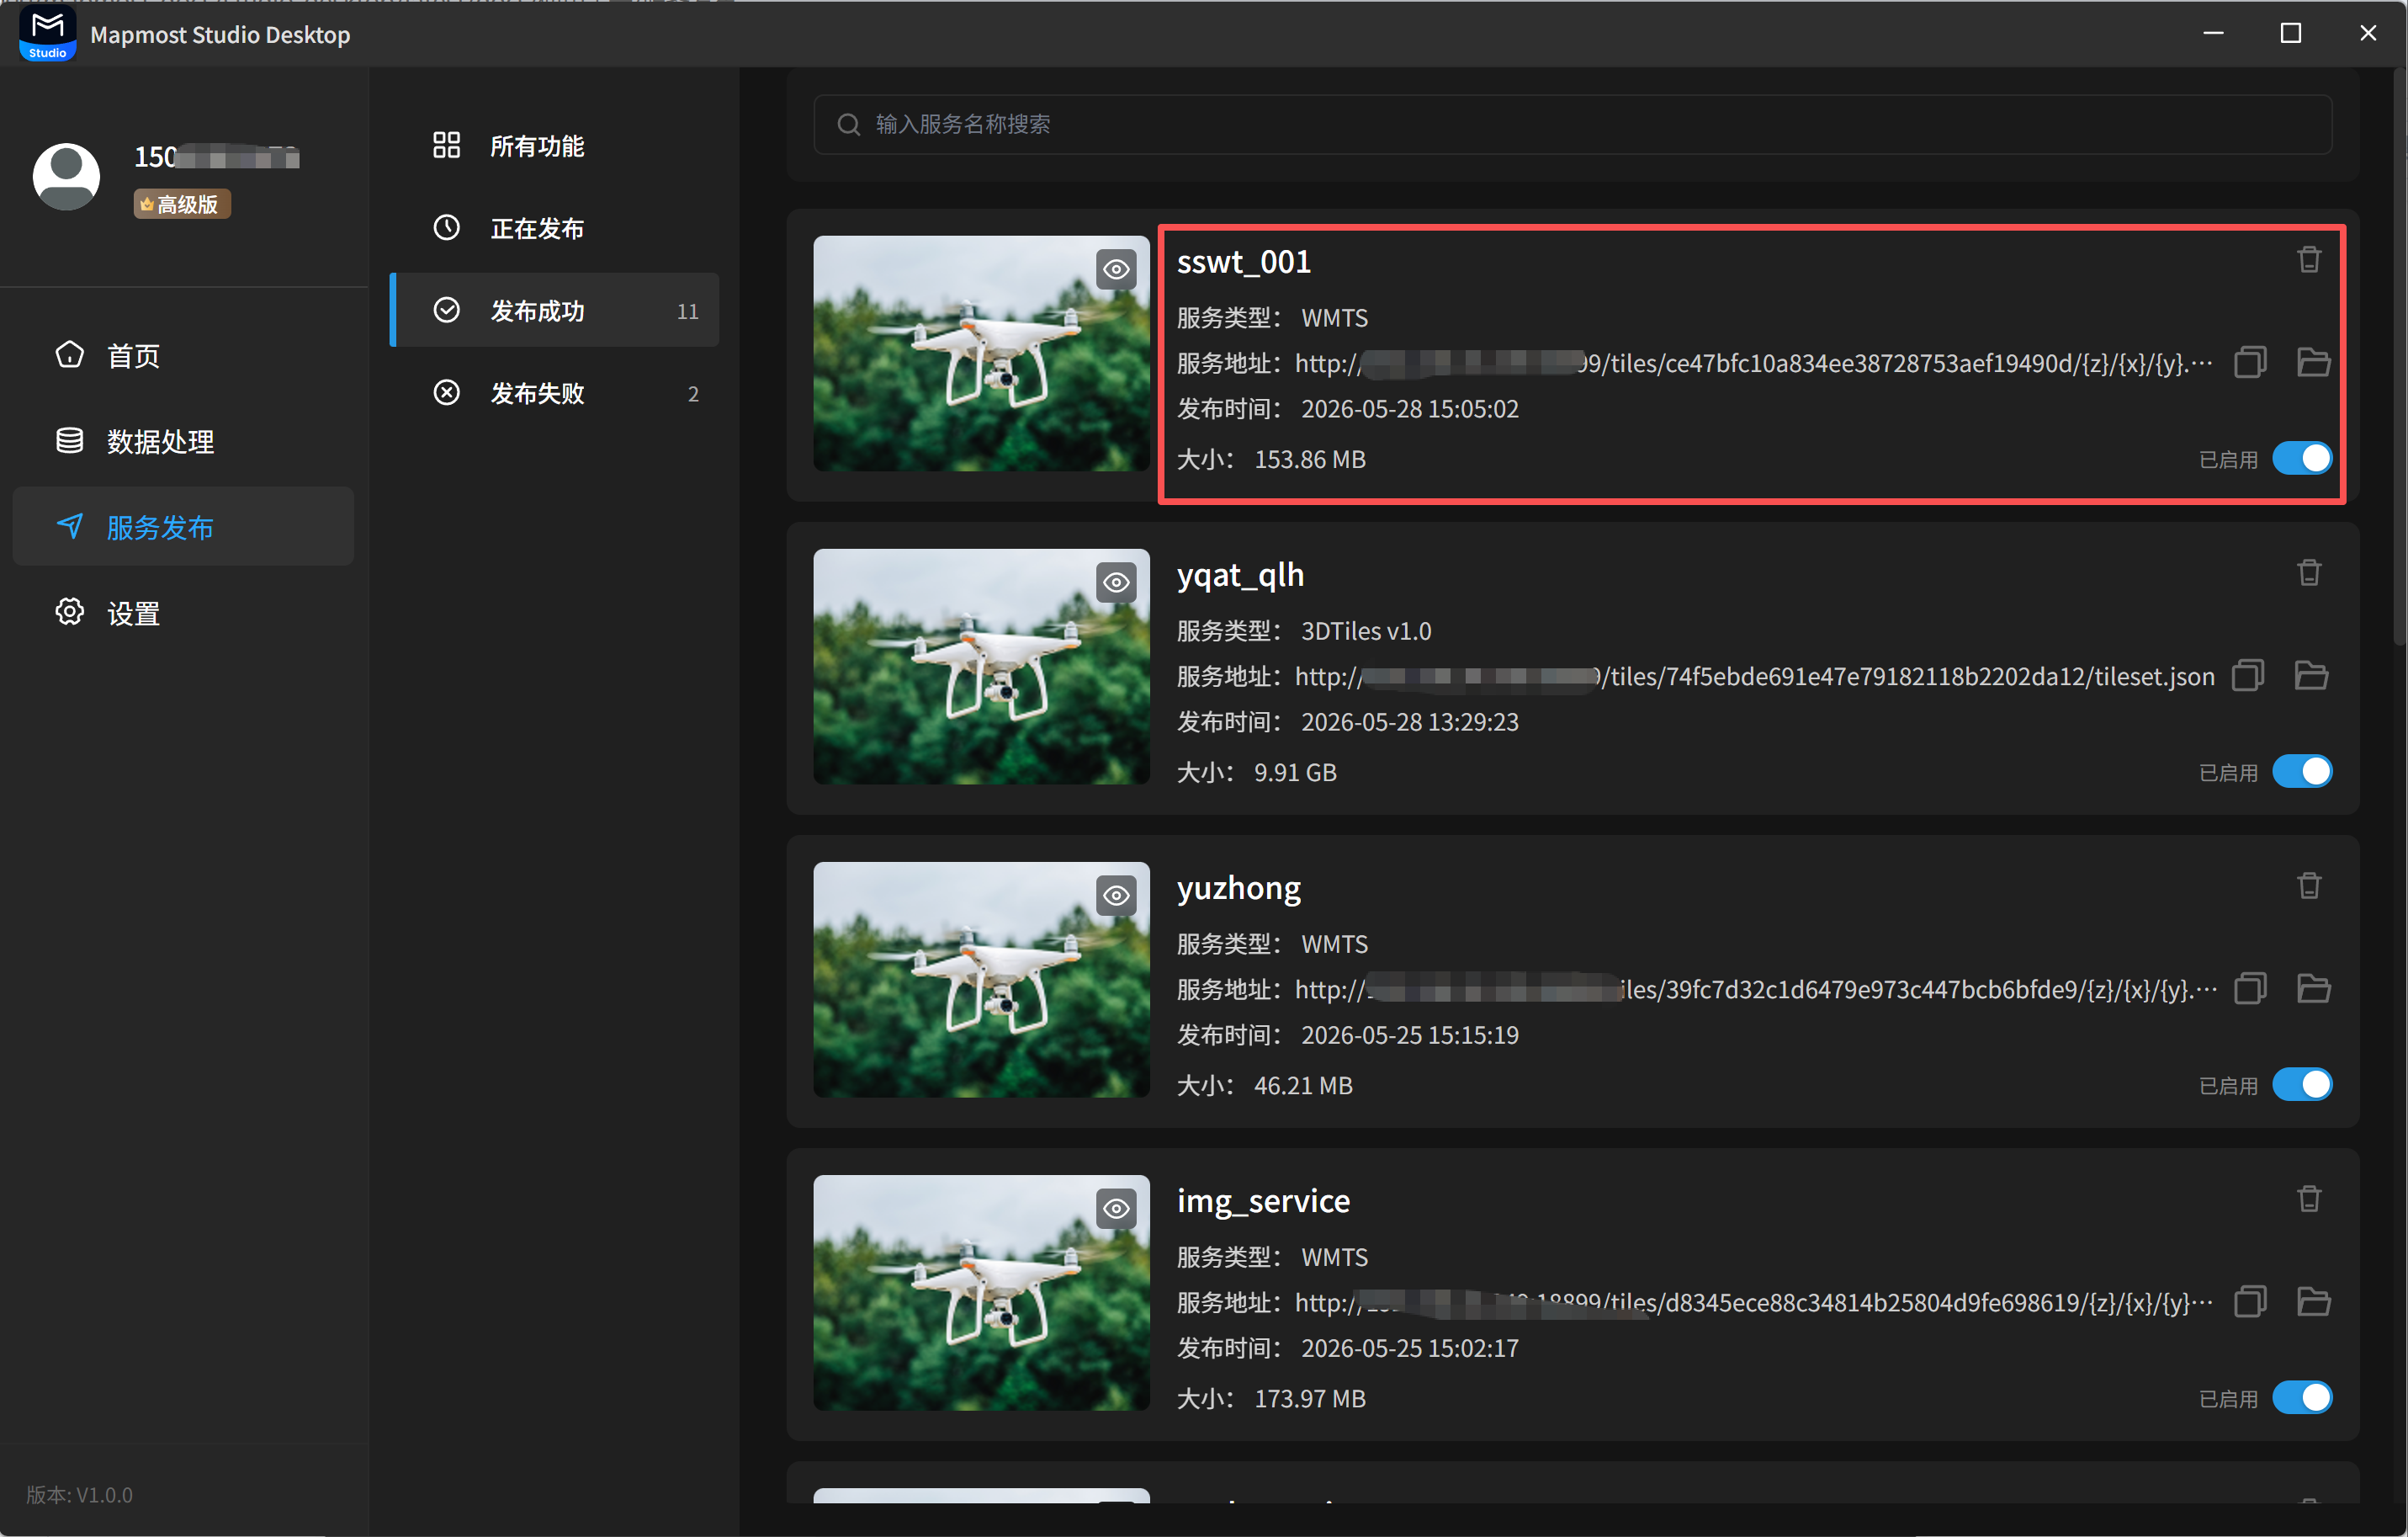Show 所有功能 list

point(555,146)
